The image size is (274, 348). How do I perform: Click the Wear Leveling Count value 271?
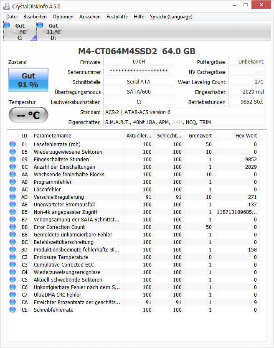[x=247, y=82]
